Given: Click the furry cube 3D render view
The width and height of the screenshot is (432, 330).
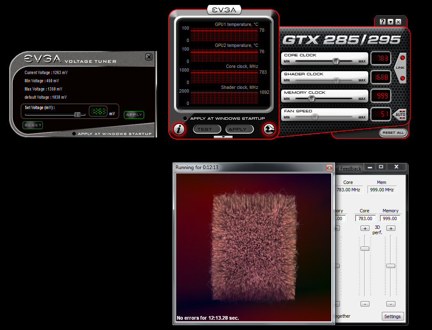Looking at the screenshot, I should click(x=254, y=247).
